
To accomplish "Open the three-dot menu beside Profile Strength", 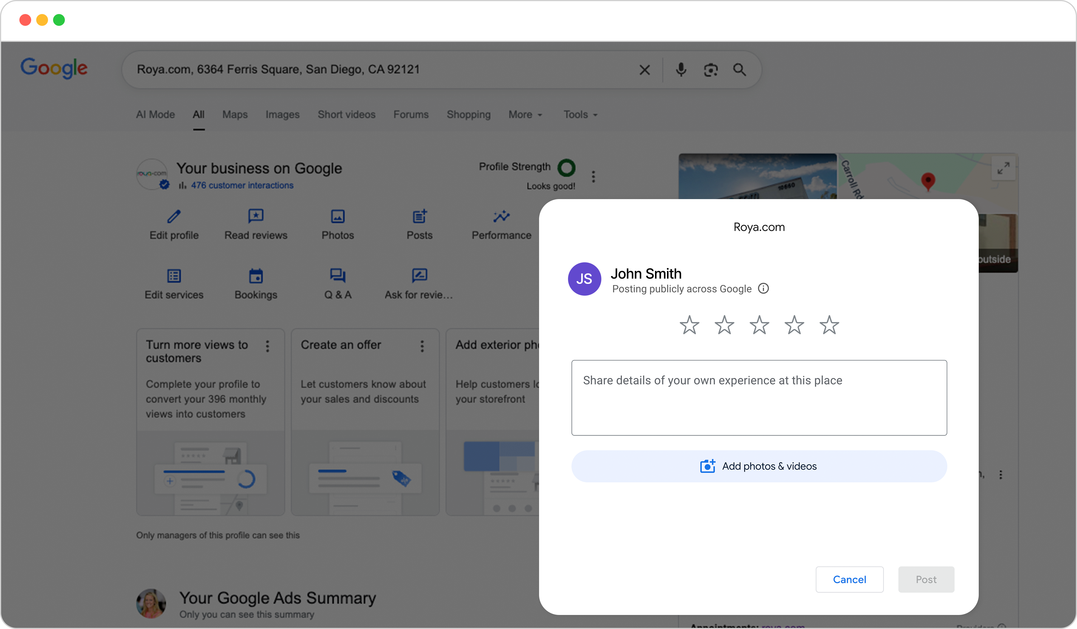I will 593,176.
